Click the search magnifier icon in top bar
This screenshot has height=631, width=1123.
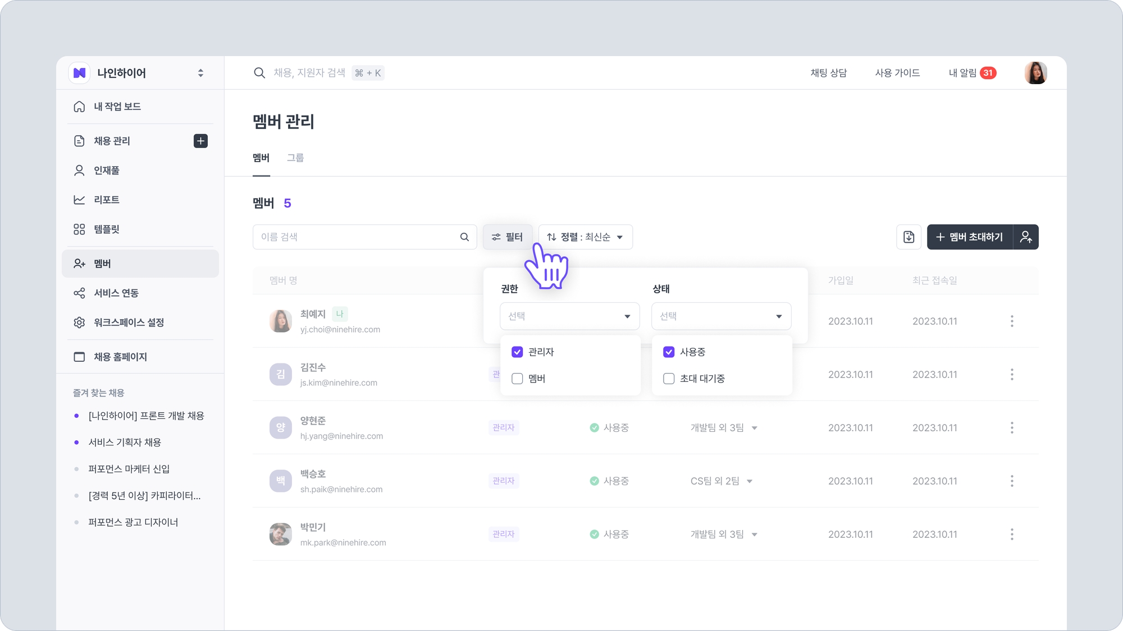(259, 73)
